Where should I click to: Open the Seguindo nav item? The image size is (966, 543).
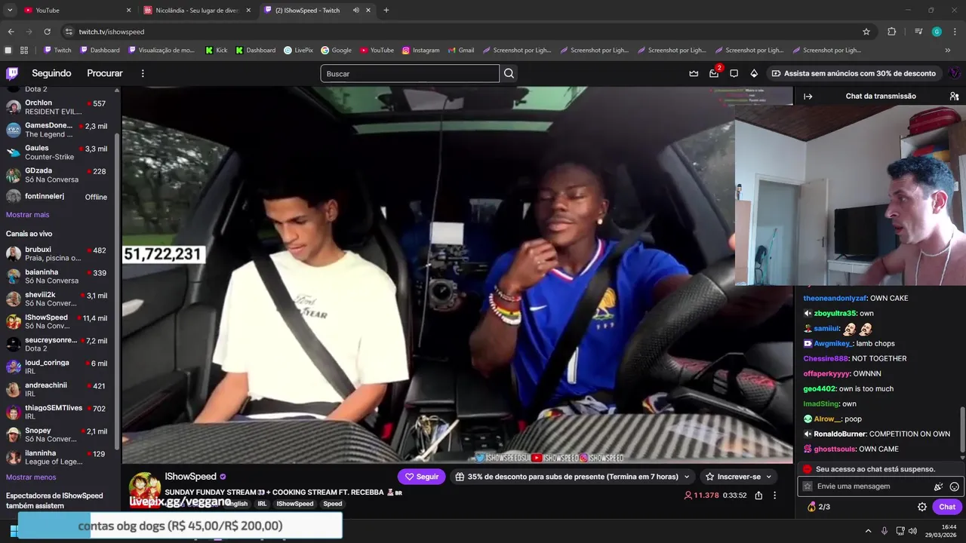(51, 73)
